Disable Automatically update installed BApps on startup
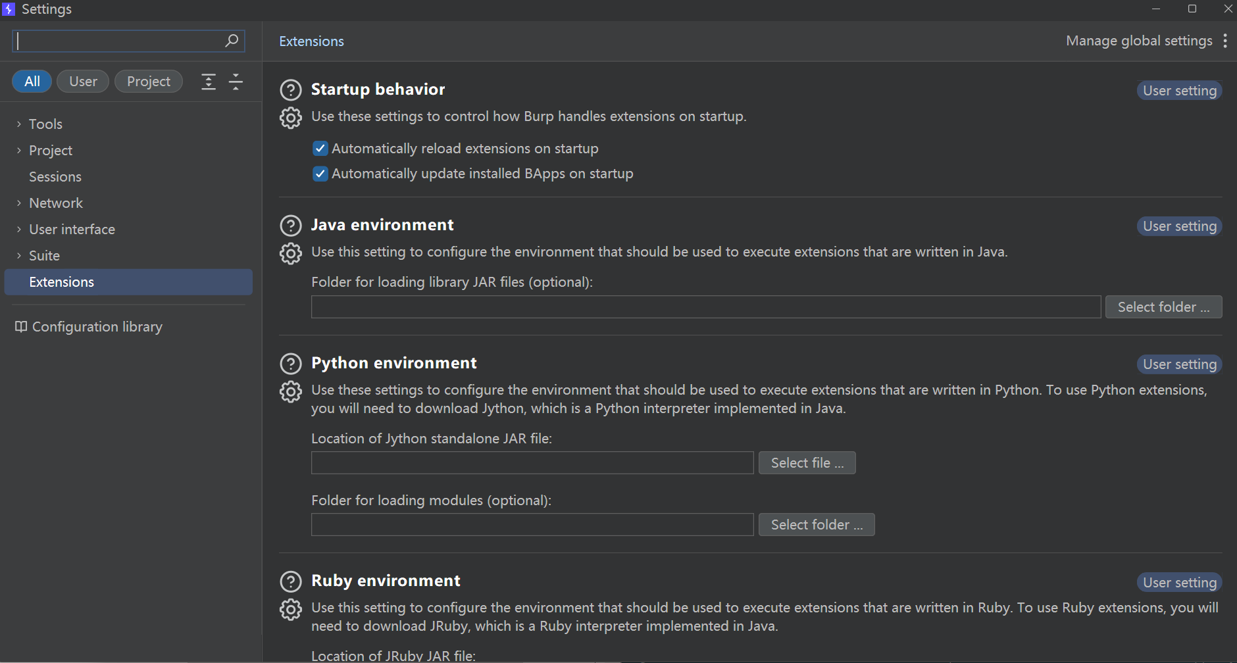The height and width of the screenshot is (663, 1237). (320, 174)
